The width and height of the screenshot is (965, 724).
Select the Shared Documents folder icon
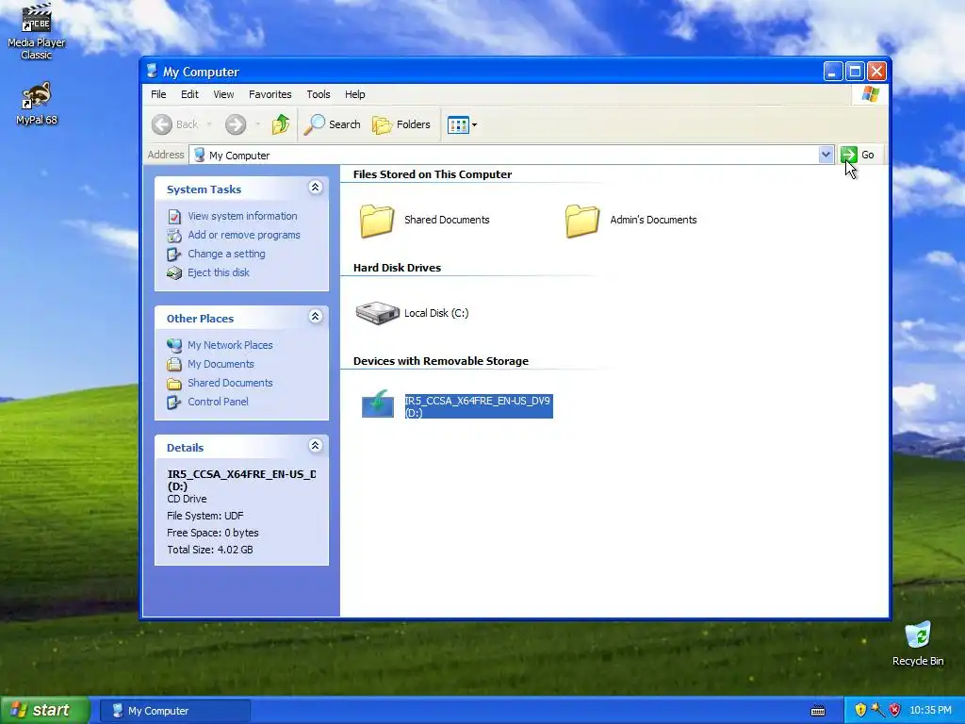click(377, 221)
